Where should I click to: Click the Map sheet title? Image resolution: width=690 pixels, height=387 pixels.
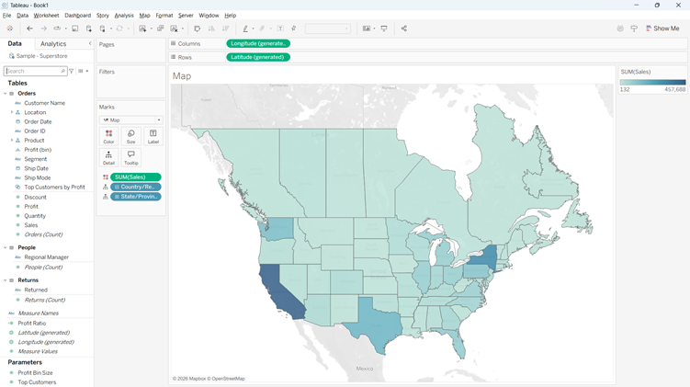pyautogui.click(x=182, y=75)
